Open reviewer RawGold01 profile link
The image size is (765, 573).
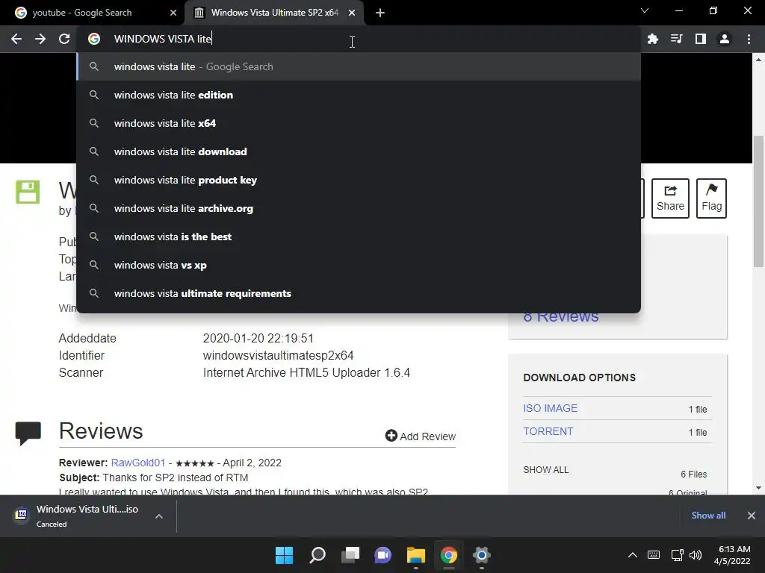[138, 463]
